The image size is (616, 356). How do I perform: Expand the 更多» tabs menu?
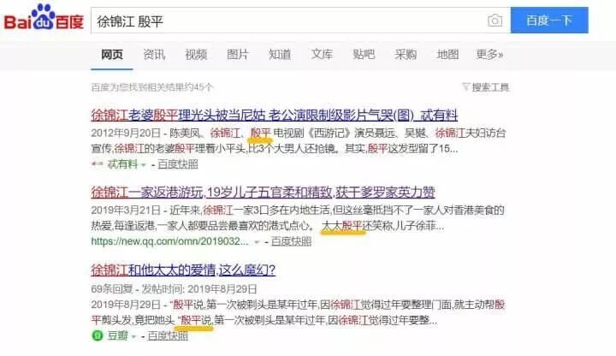489,55
